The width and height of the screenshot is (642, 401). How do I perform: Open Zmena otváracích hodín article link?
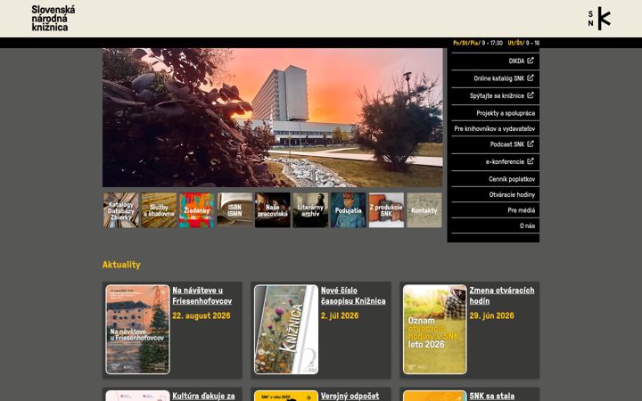[x=501, y=296]
